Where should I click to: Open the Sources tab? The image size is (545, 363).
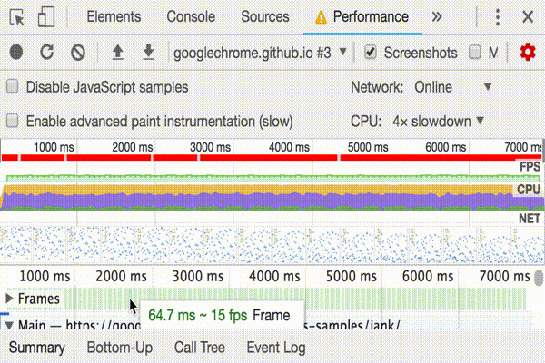(265, 16)
